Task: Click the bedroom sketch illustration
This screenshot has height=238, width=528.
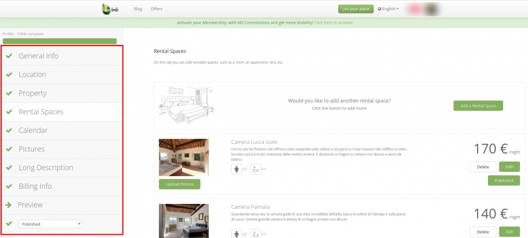Action: click(x=186, y=106)
